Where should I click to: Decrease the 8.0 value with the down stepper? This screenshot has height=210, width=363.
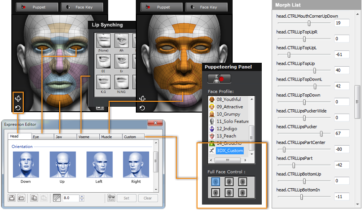coord(81,200)
